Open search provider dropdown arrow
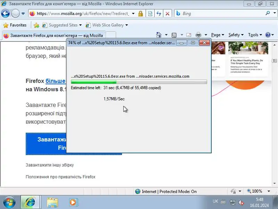 click(x=275, y=13)
